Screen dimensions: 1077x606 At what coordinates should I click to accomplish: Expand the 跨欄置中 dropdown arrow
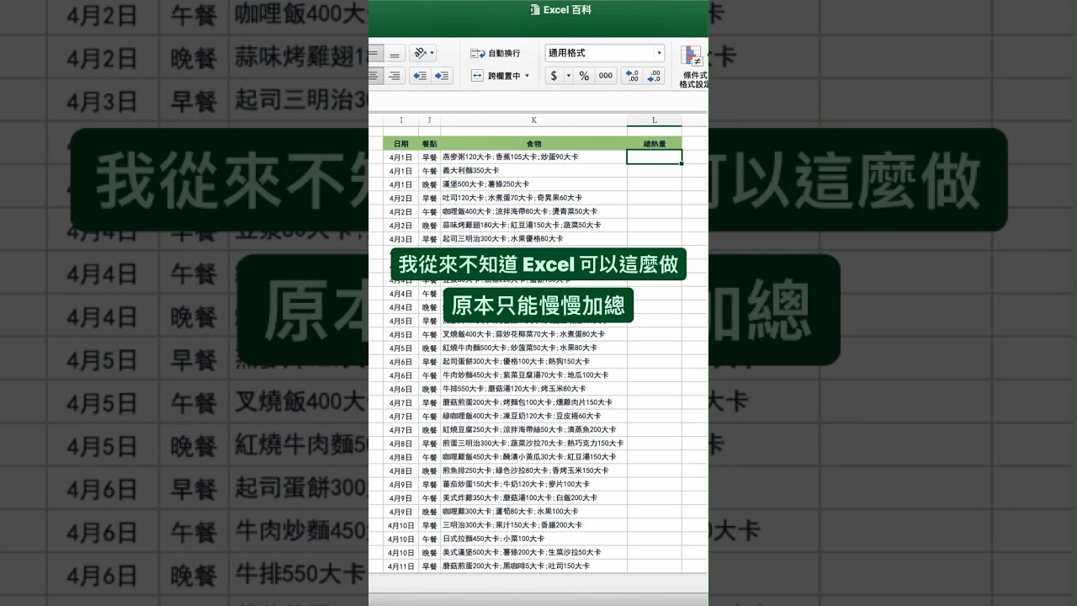coord(528,76)
